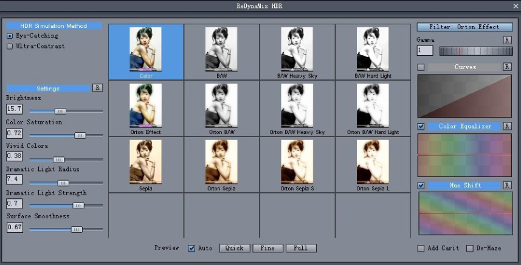
Task: Reset Curves using its R button
Action: click(x=506, y=67)
